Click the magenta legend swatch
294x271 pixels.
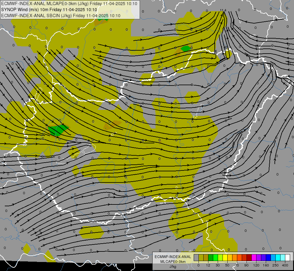(x=254, y=258)
